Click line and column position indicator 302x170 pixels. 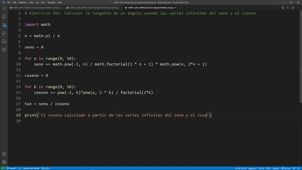[x=241, y=168]
